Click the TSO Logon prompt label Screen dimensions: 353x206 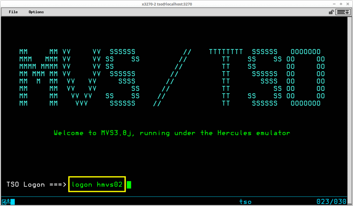coord(26,185)
